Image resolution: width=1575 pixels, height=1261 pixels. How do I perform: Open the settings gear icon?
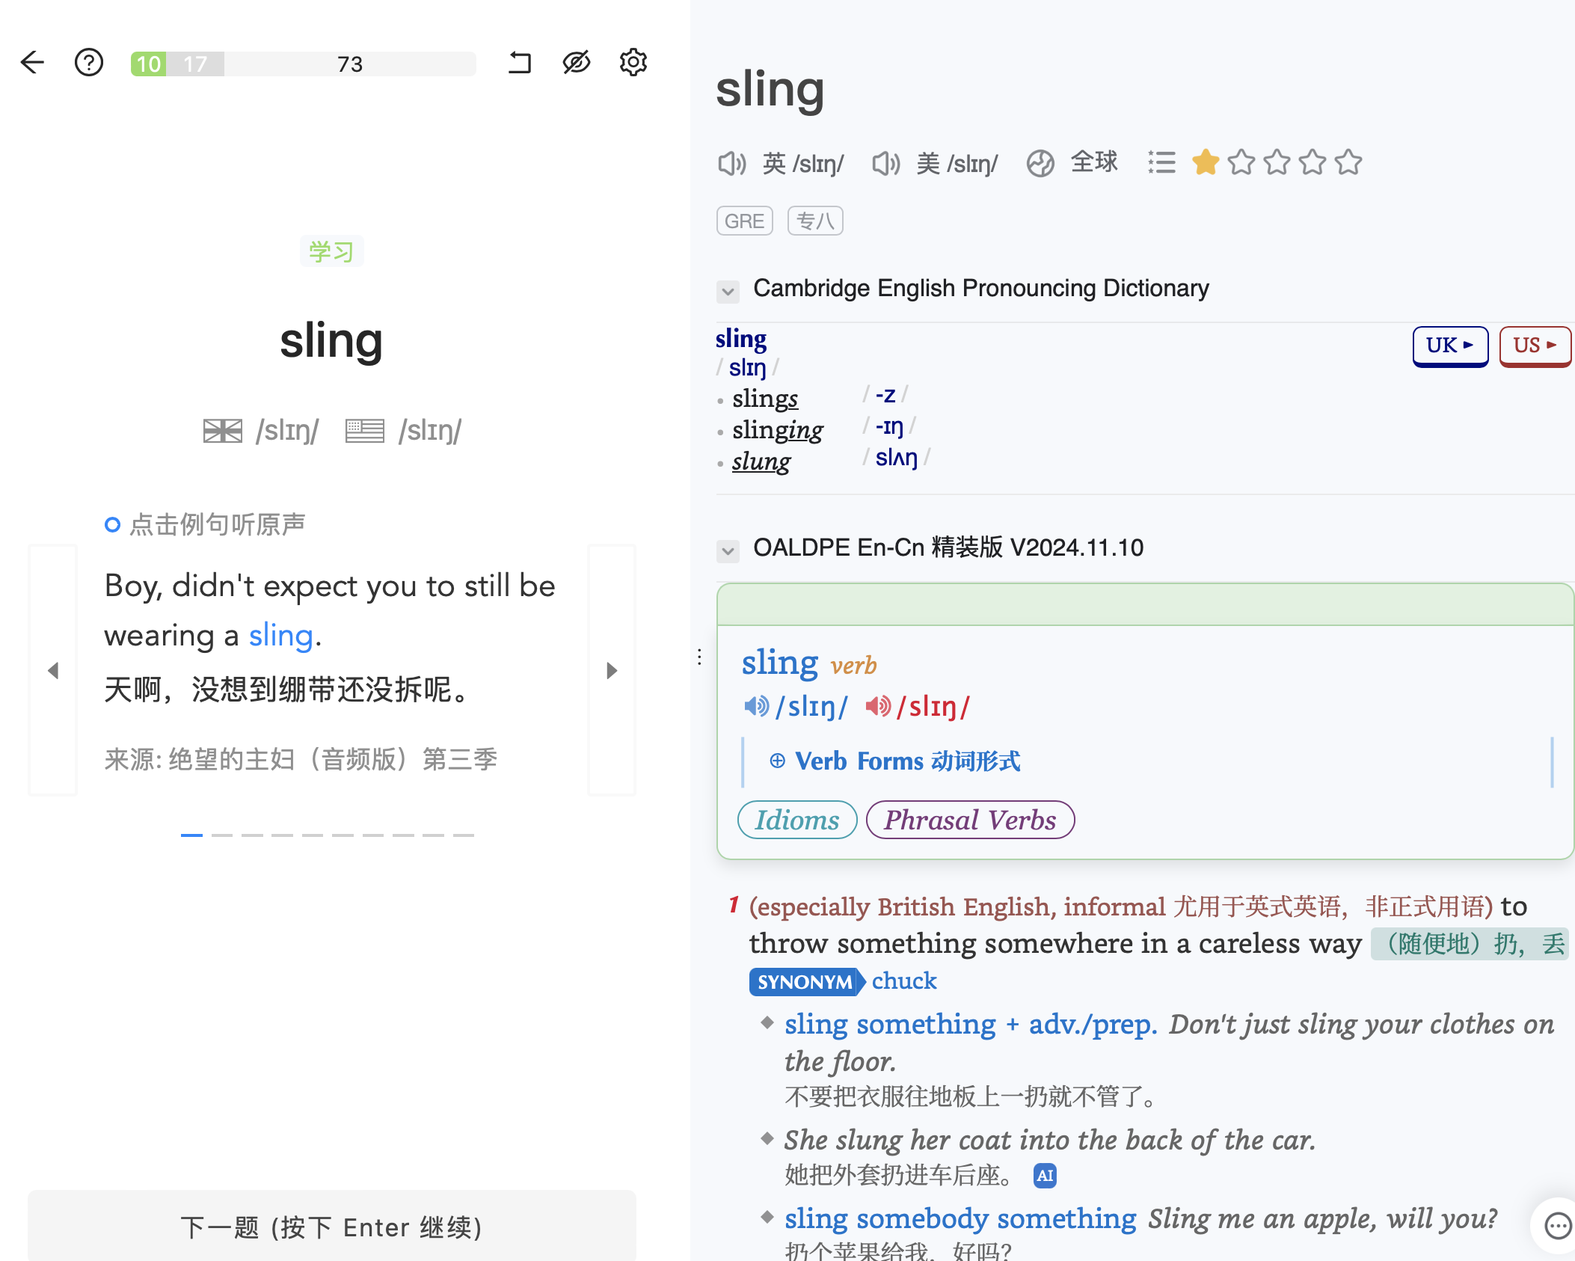pyautogui.click(x=633, y=63)
